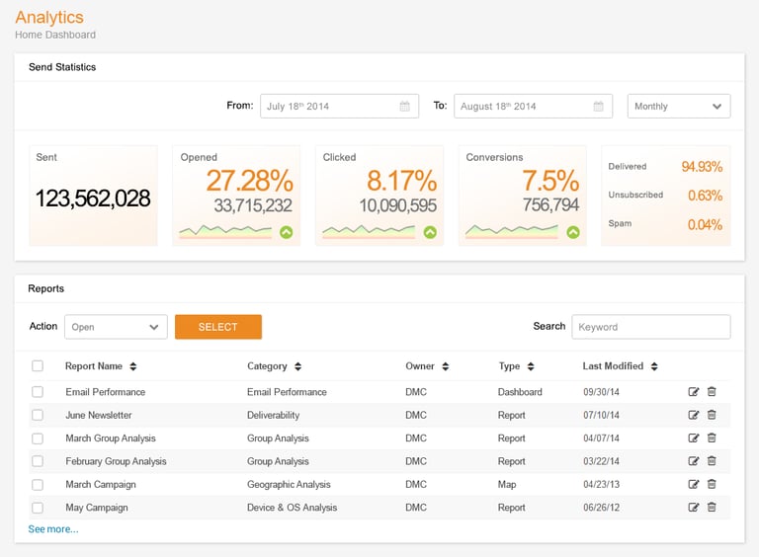
Task: Click the 09/30/14 last modified date
Action: pyautogui.click(x=601, y=392)
